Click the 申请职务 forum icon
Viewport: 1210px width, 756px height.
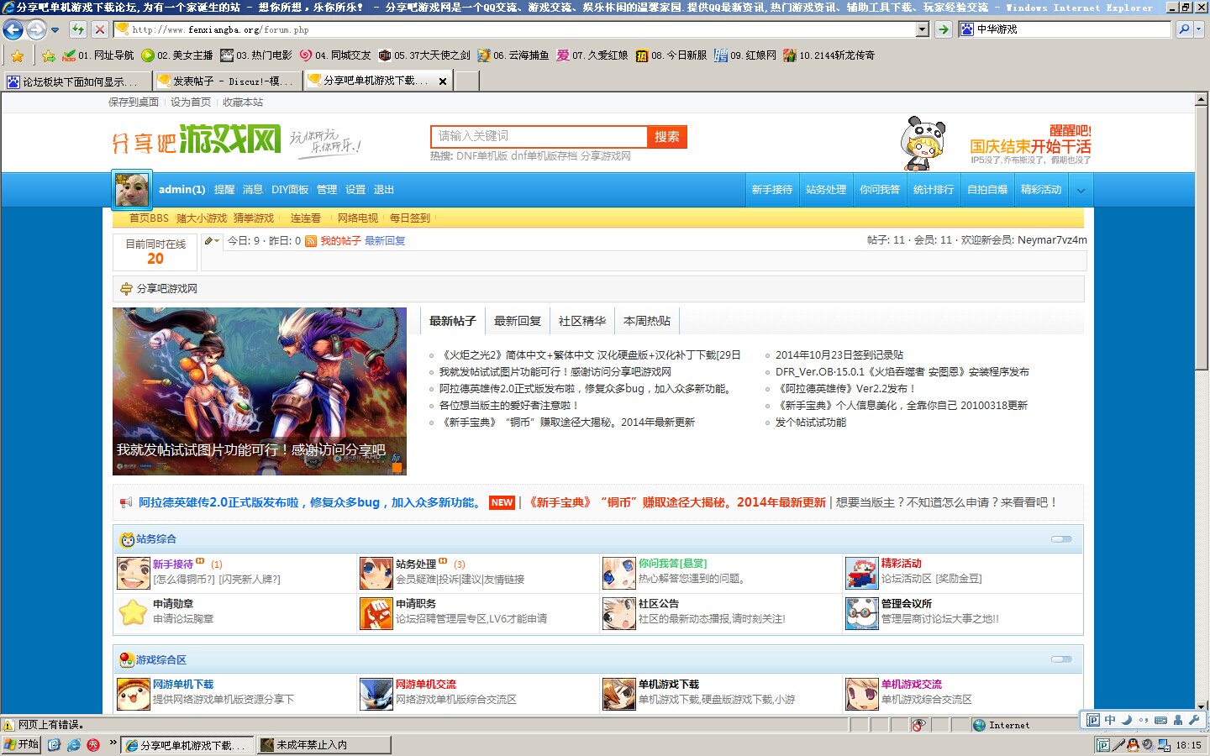[376, 613]
